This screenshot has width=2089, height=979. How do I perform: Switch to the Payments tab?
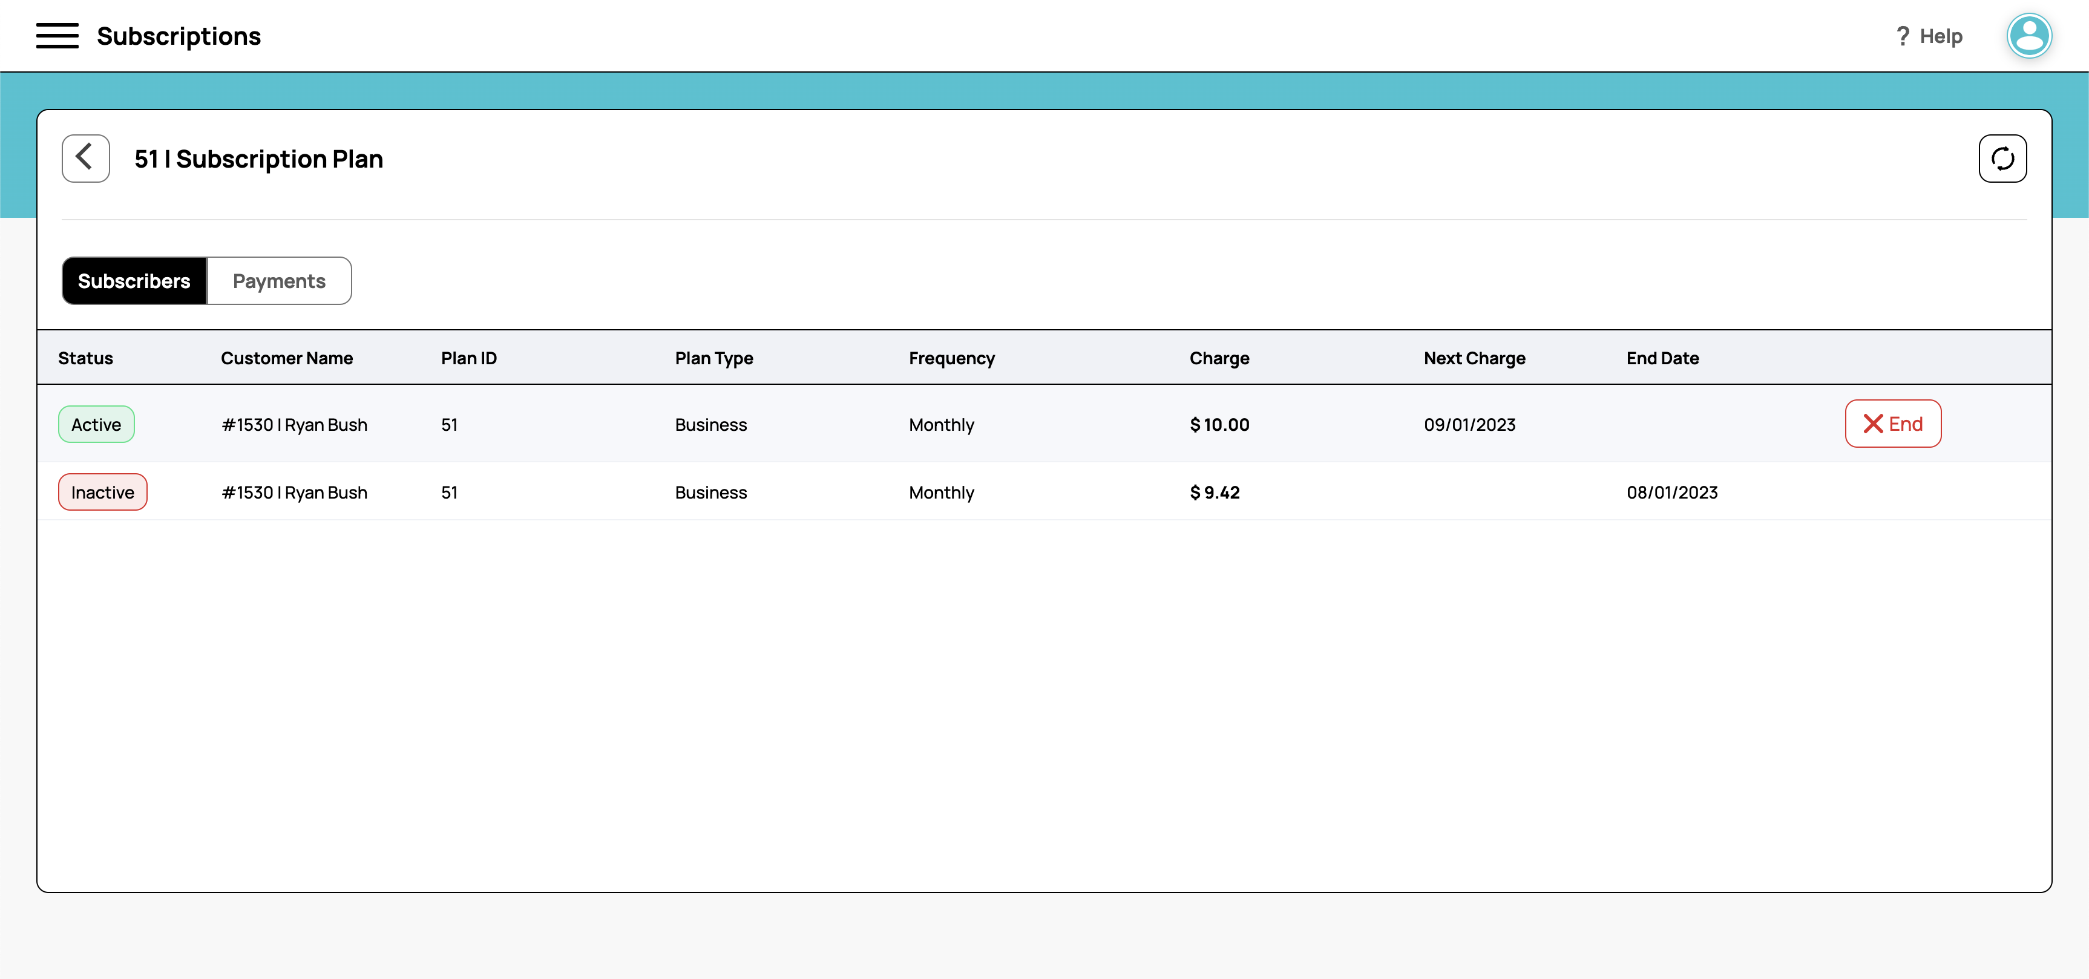[x=278, y=281]
